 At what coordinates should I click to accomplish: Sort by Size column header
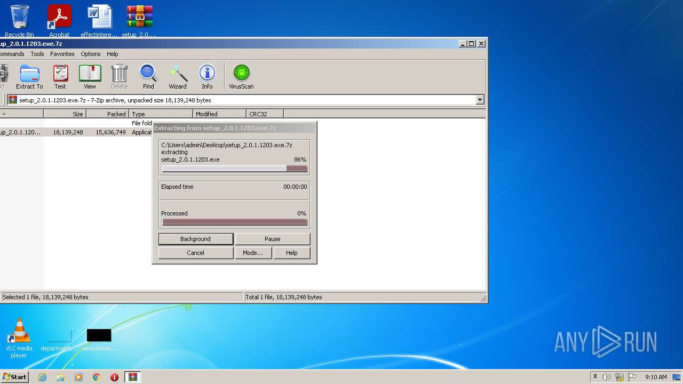[x=65, y=114]
